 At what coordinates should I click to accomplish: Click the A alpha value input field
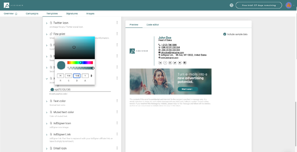(x=85, y=76)
